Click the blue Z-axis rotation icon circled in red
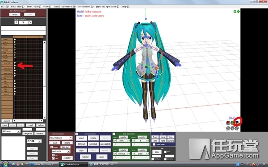The width and height of the screenshot is (268, 167). [x=237, y=122]
